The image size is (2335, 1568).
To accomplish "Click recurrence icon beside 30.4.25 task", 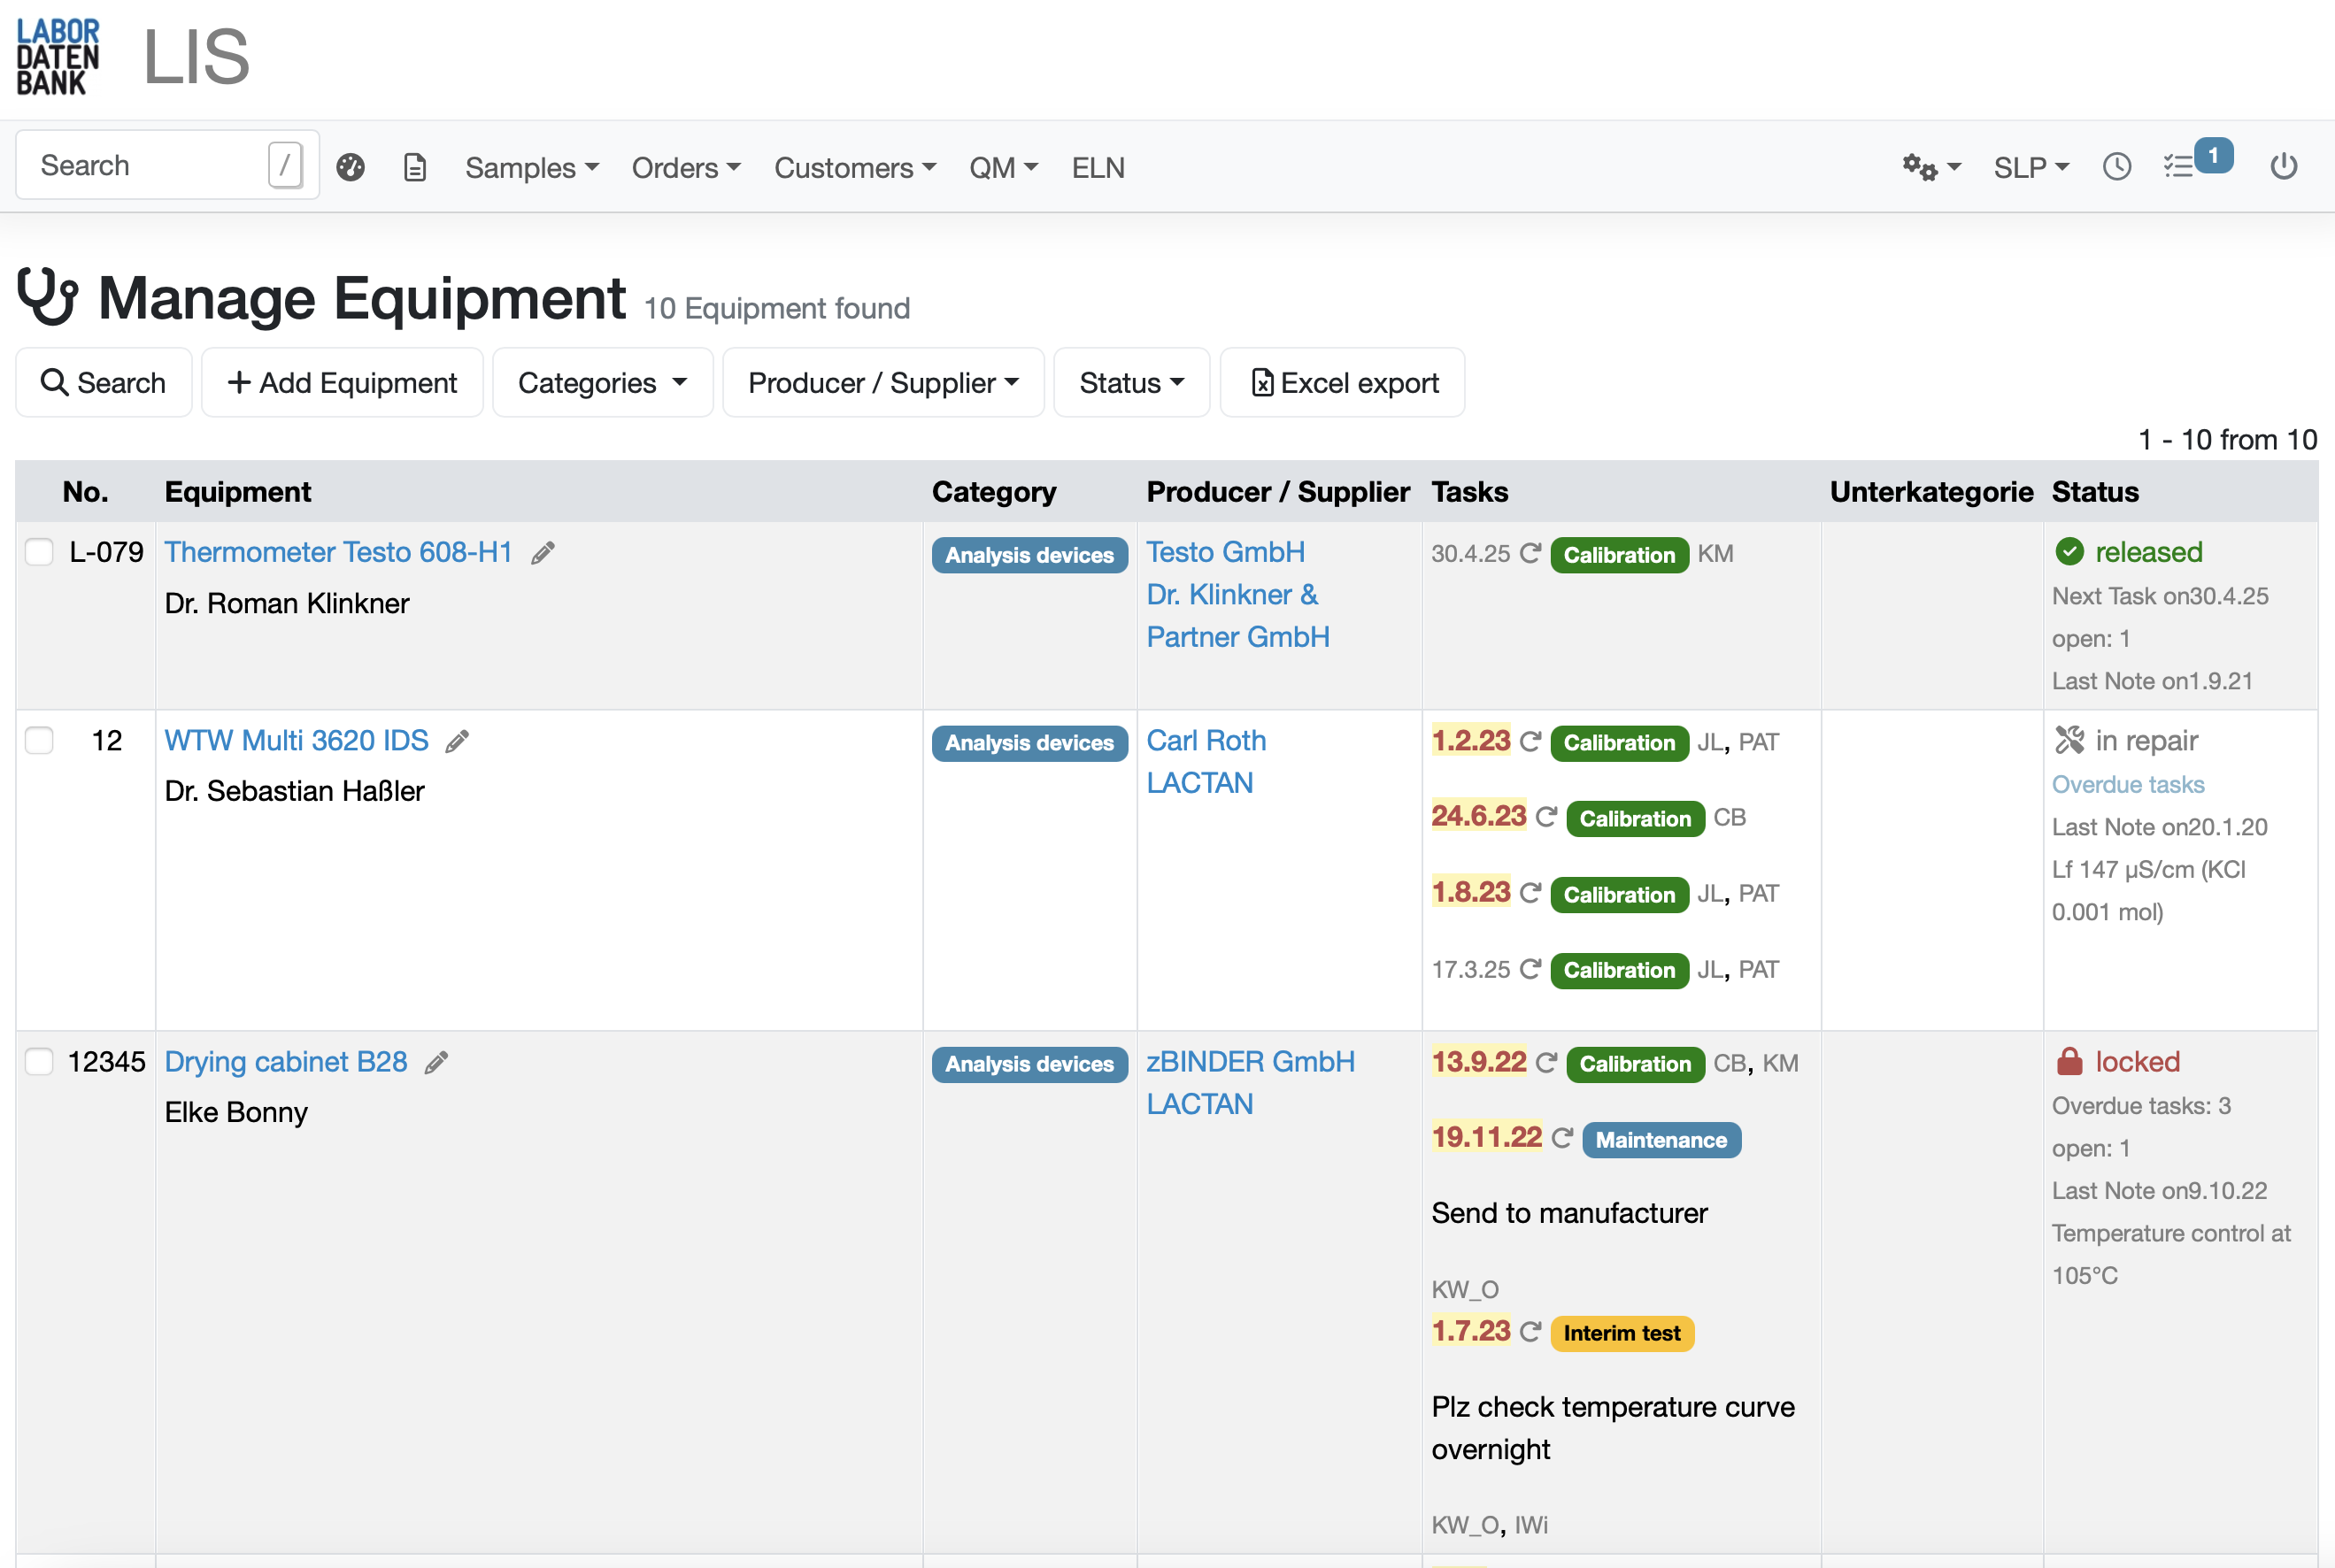I will [1530, 553].
